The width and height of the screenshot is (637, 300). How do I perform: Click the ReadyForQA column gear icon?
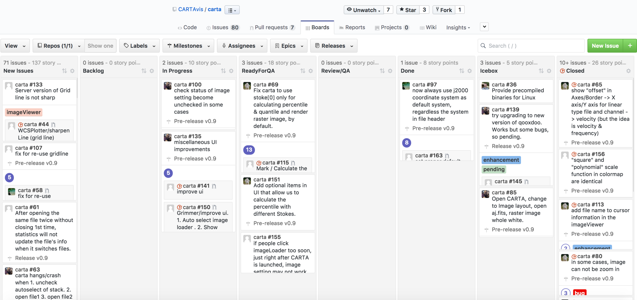click(311, 71)
